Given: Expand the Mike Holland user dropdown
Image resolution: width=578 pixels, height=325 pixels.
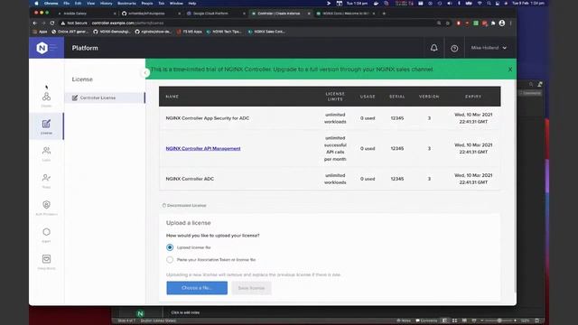Looking at the screenshot, I should [489, 48].
